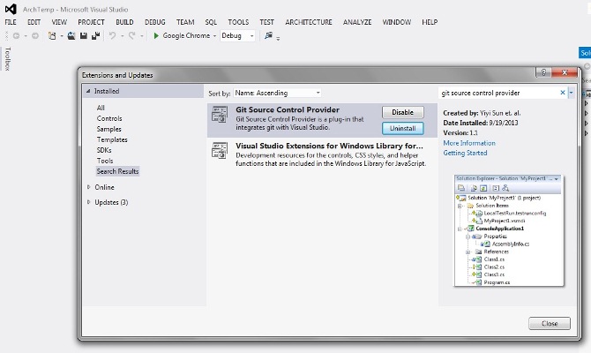Click the Find in Files toolbar icon

coord(268,36)
